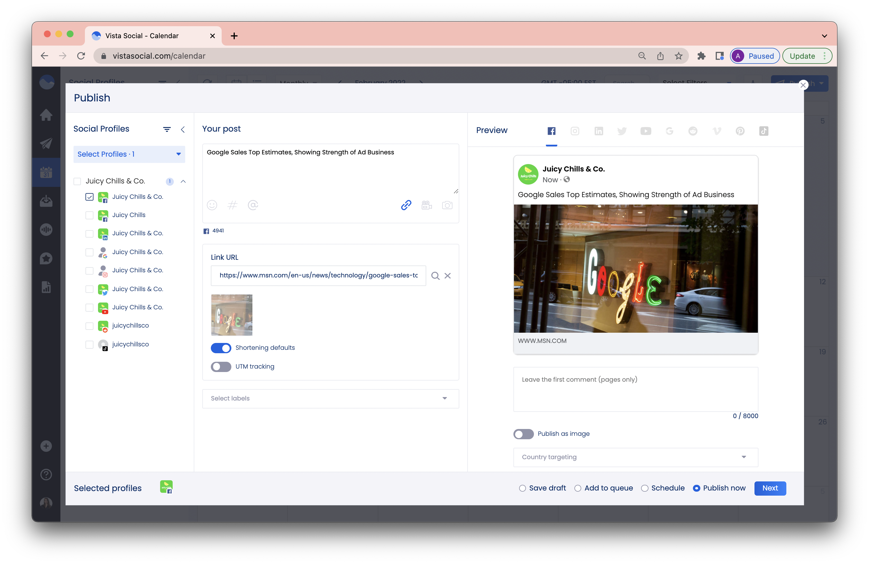Add photo with the camera icon
This screenshot has width=869, height=564.
[x=447, y=205]
